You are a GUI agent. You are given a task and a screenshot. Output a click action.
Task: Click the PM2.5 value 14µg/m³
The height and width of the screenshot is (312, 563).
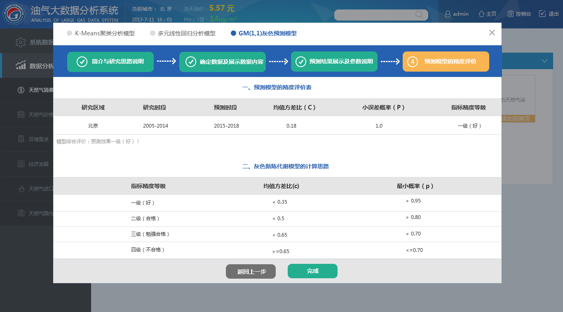223,19
